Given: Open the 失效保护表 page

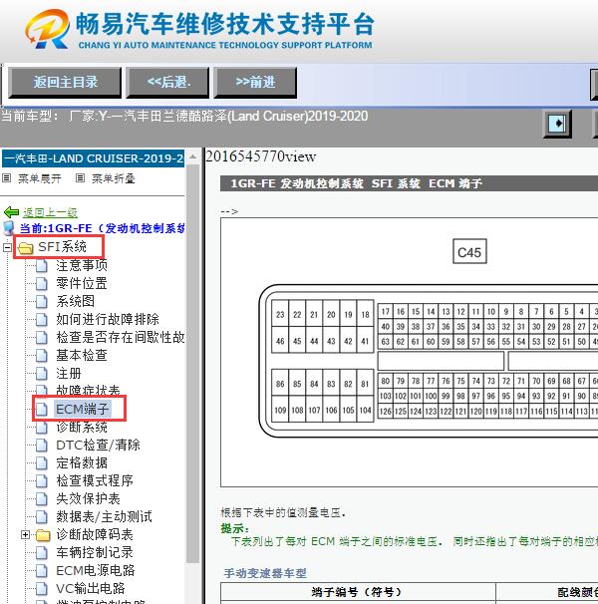Looking at the screenshot, I should click(88, 498).
